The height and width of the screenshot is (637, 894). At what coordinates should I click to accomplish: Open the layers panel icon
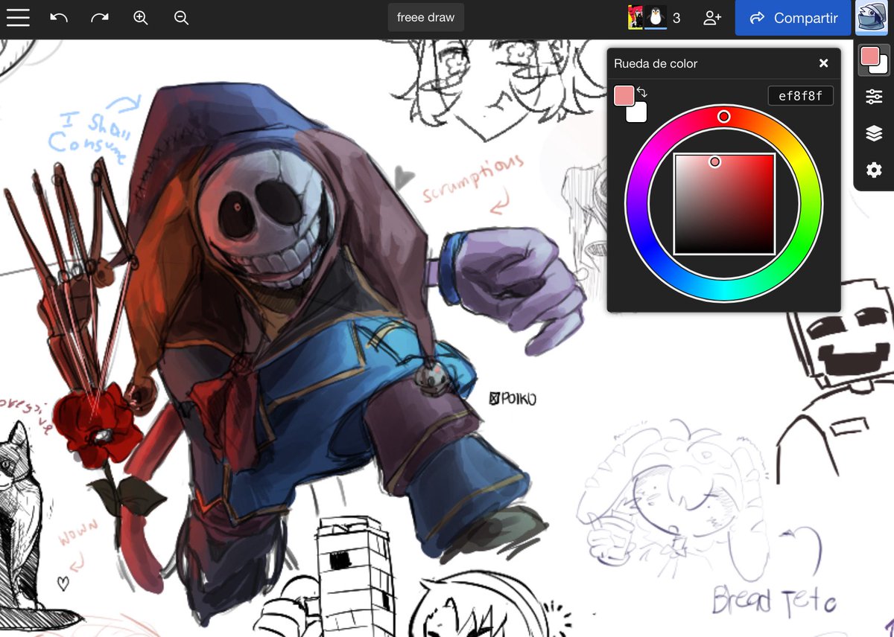(874, 133)
